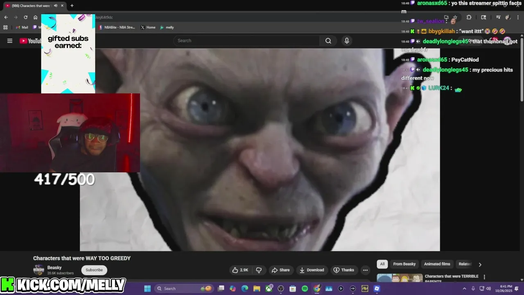Open a new browser tab with plus
This screenshot has width=524, height=295.
[x=72, y=6]
